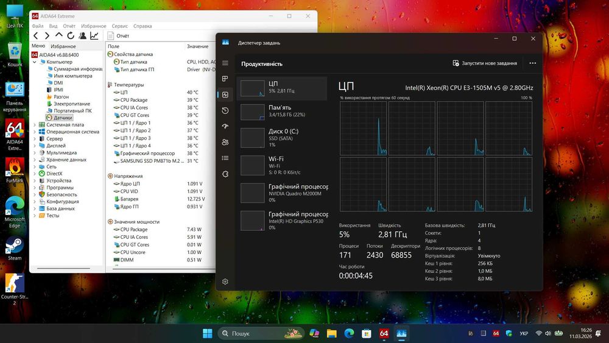Expand the Тесты tree node
This screenshot has height=343, width=609.
click(x=35, y=216)
